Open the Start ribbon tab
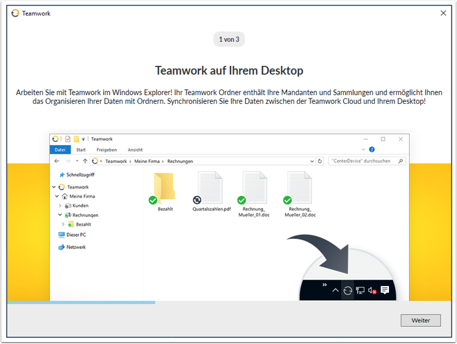457x344 pixels. point(81,150)
